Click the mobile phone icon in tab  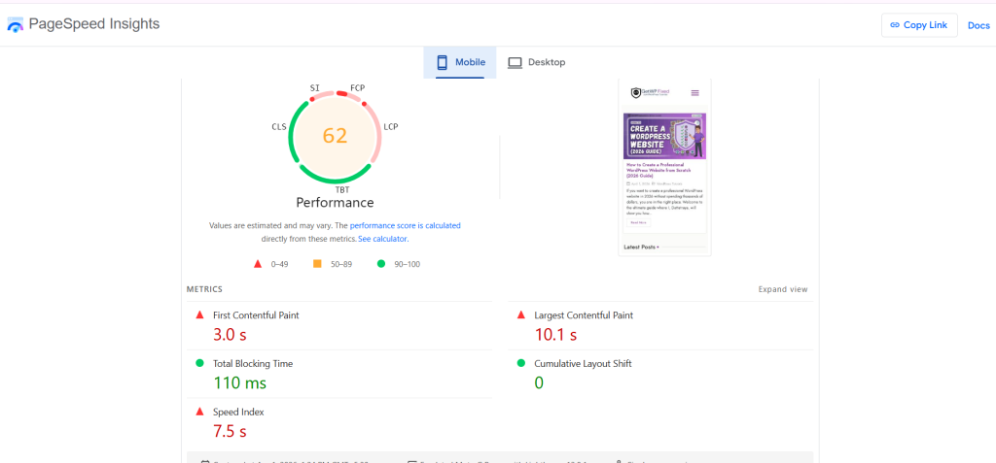(x=443, y=62)
